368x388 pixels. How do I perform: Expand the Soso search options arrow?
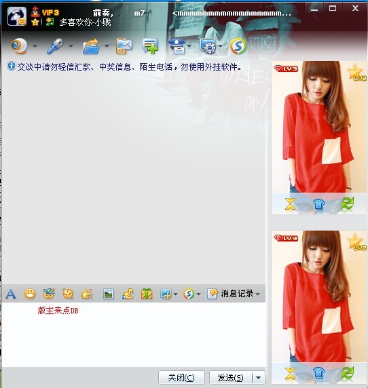(198, 294)
